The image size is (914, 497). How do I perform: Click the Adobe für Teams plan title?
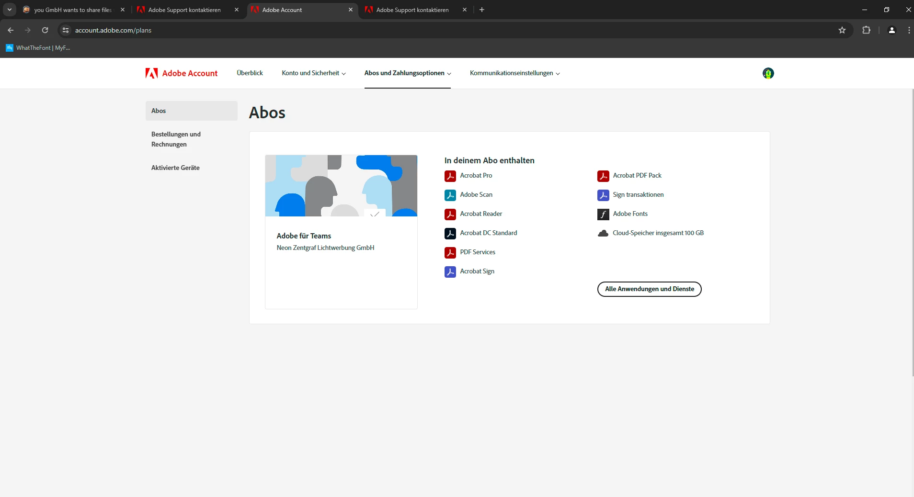point(304,236)
